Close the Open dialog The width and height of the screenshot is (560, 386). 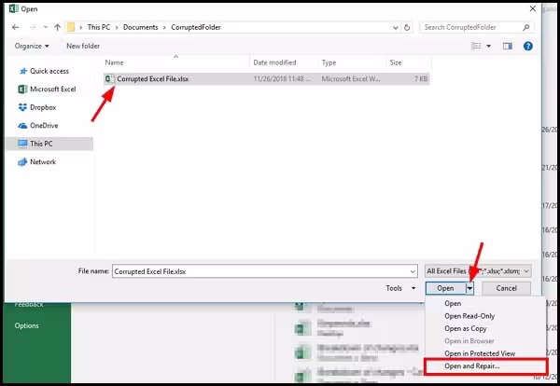(x=533, y=8)
